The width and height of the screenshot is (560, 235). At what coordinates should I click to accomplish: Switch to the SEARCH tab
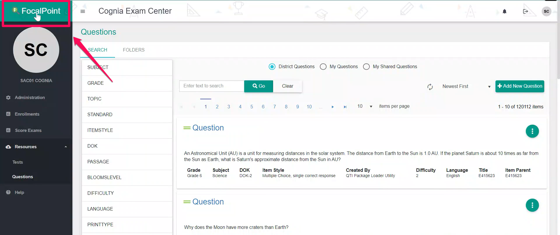click(97, 50)
